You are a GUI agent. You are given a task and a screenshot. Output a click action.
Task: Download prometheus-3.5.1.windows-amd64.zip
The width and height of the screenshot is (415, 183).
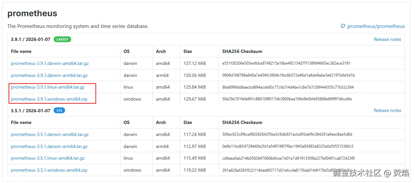coord(49,170)
